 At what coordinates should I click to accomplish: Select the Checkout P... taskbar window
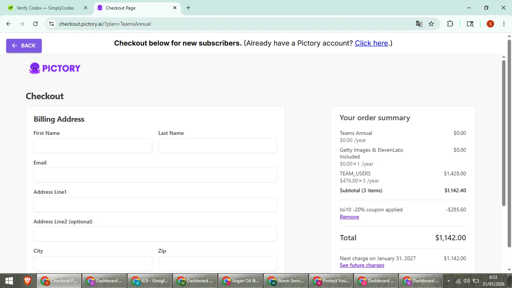[59, 281]
